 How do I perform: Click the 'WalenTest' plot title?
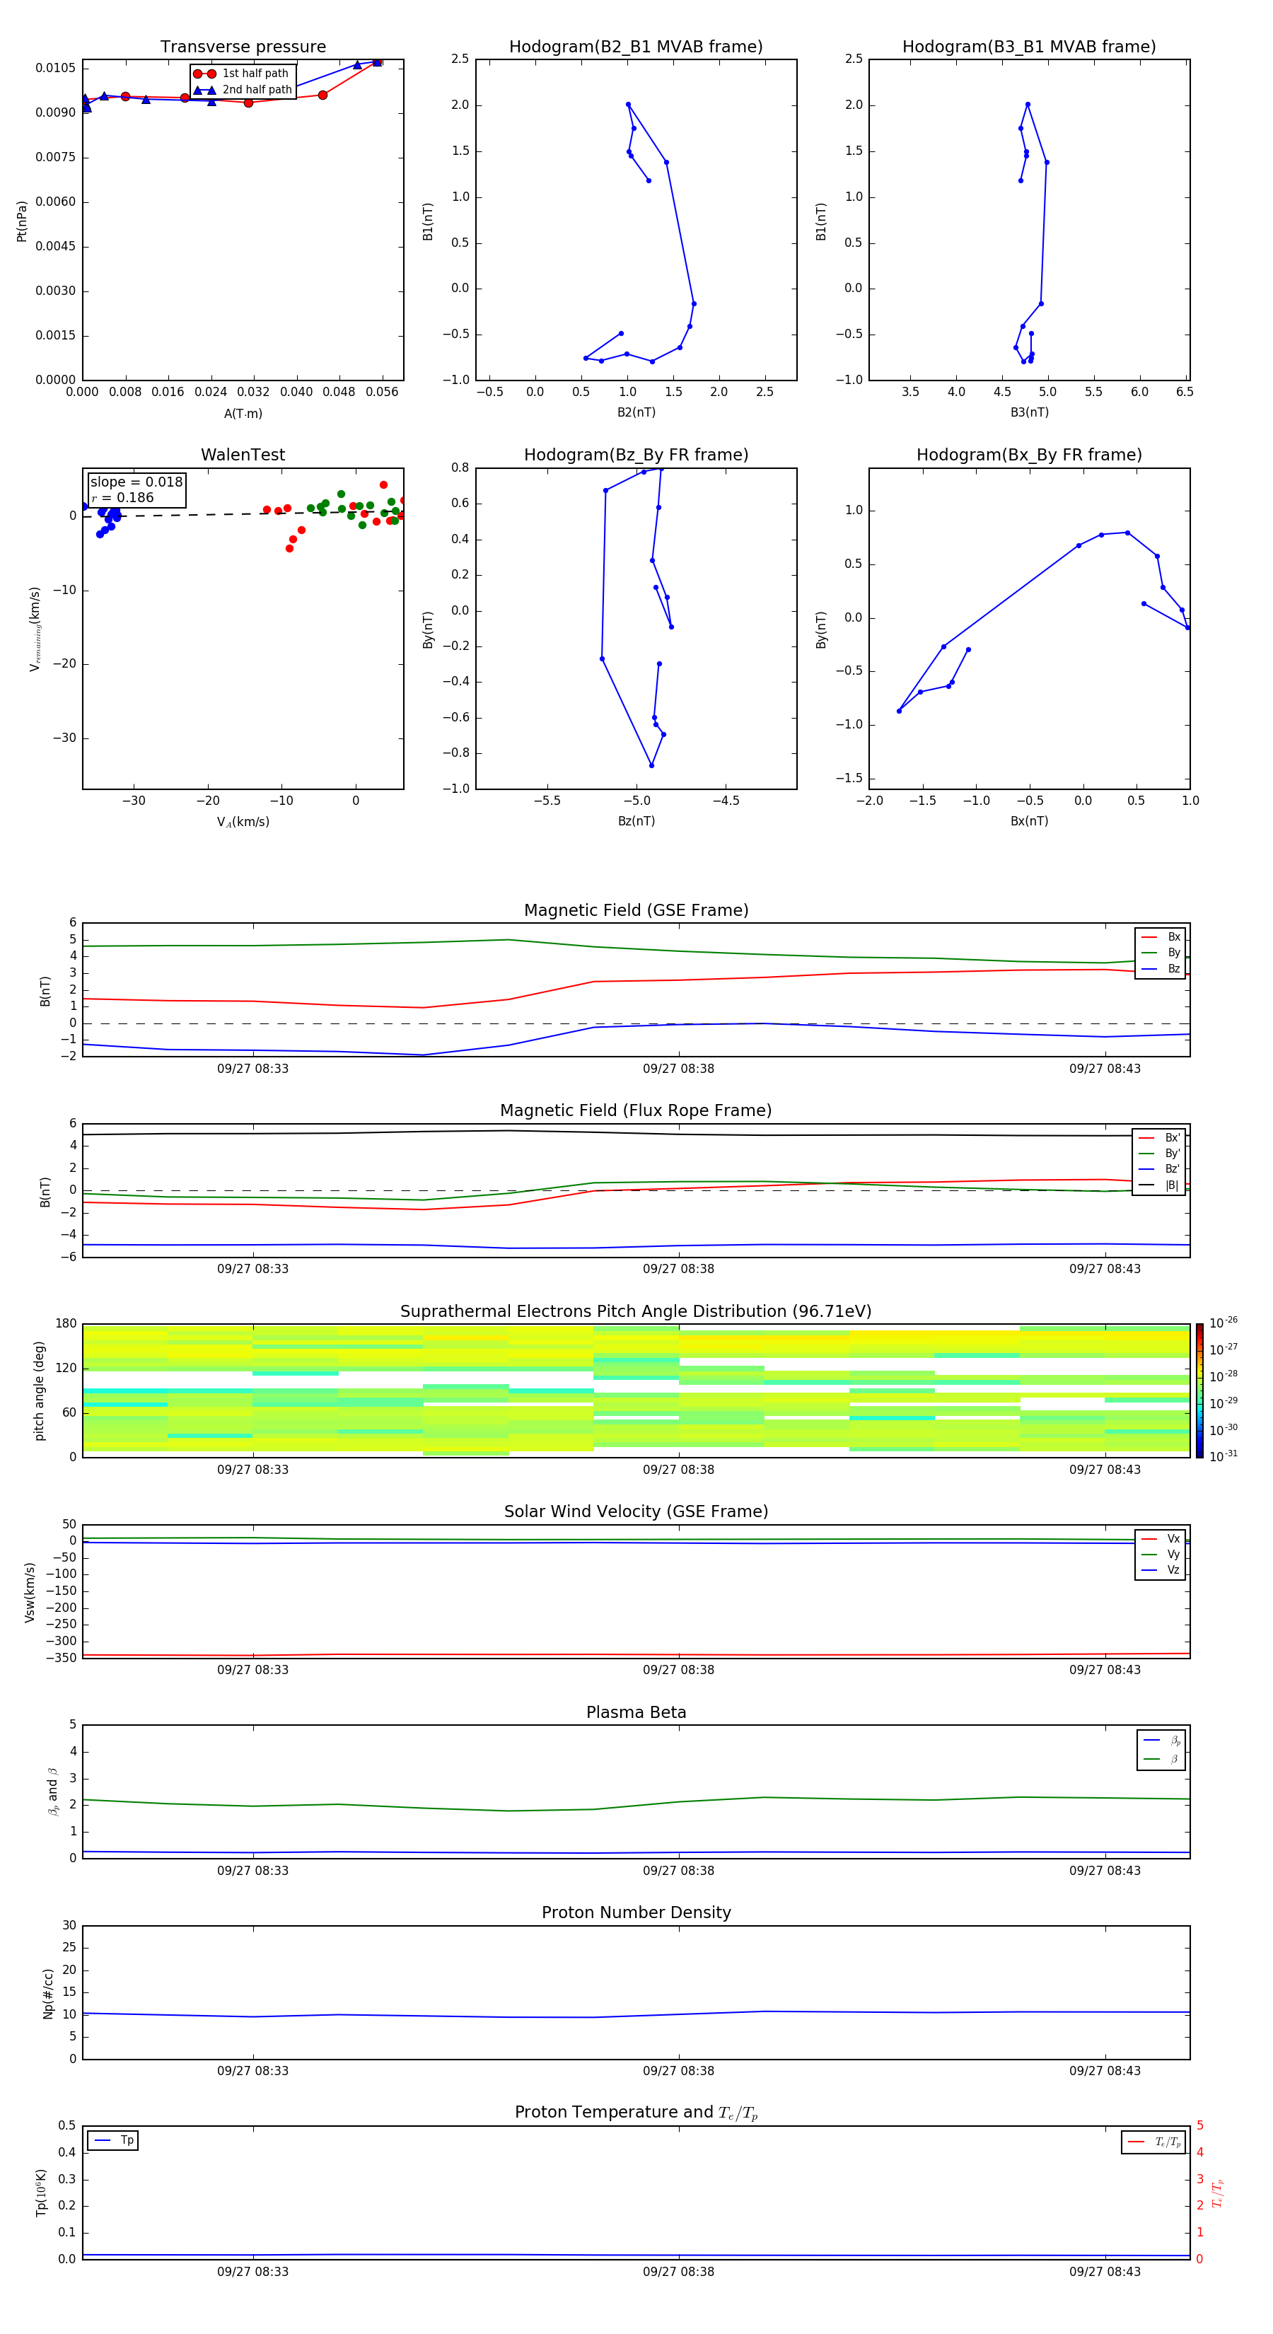243,455
